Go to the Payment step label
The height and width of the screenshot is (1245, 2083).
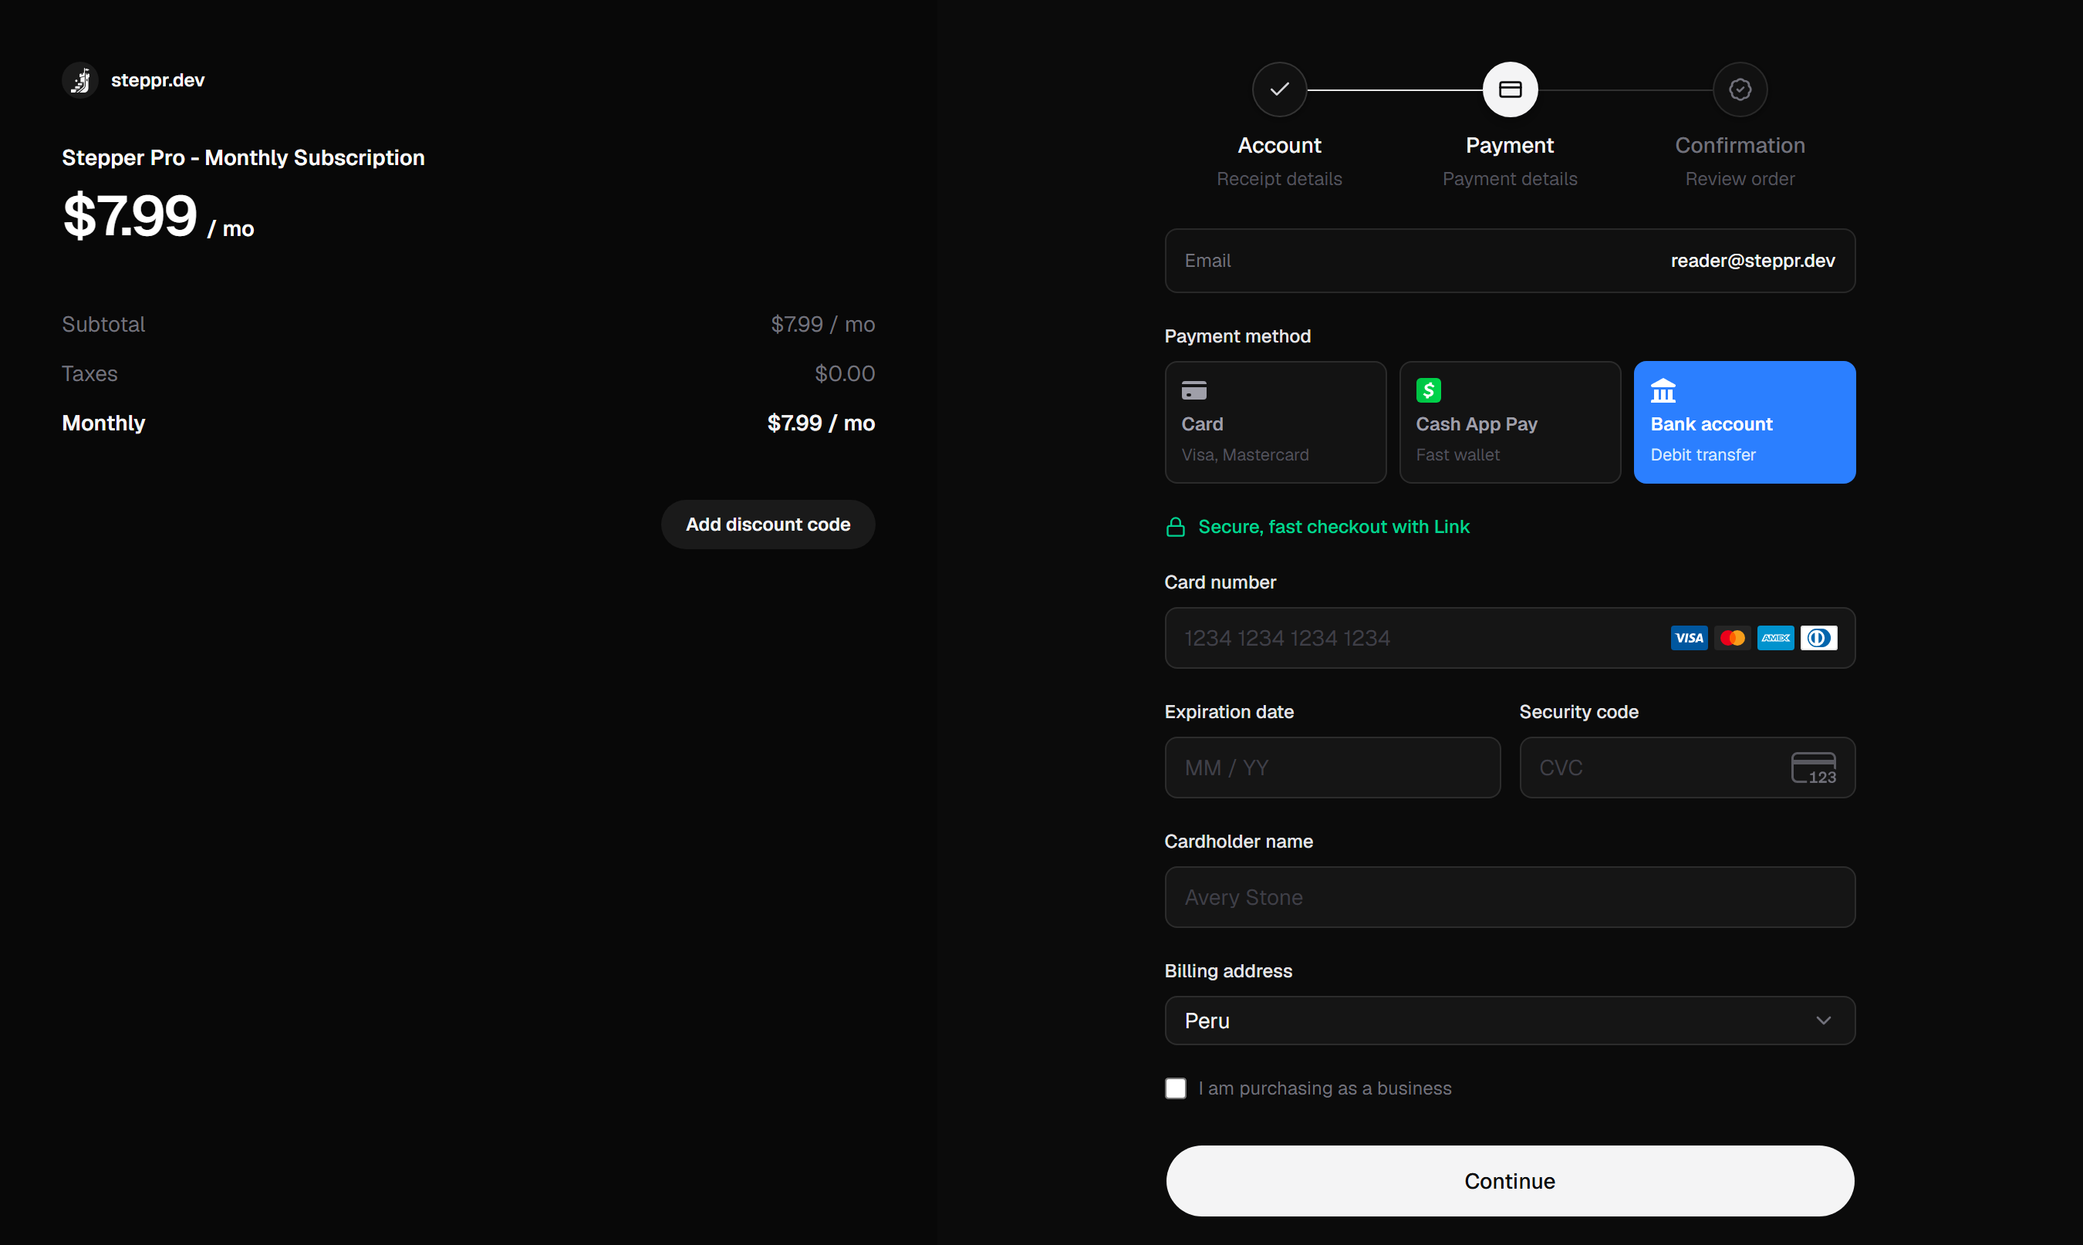tap(1510, 145)
